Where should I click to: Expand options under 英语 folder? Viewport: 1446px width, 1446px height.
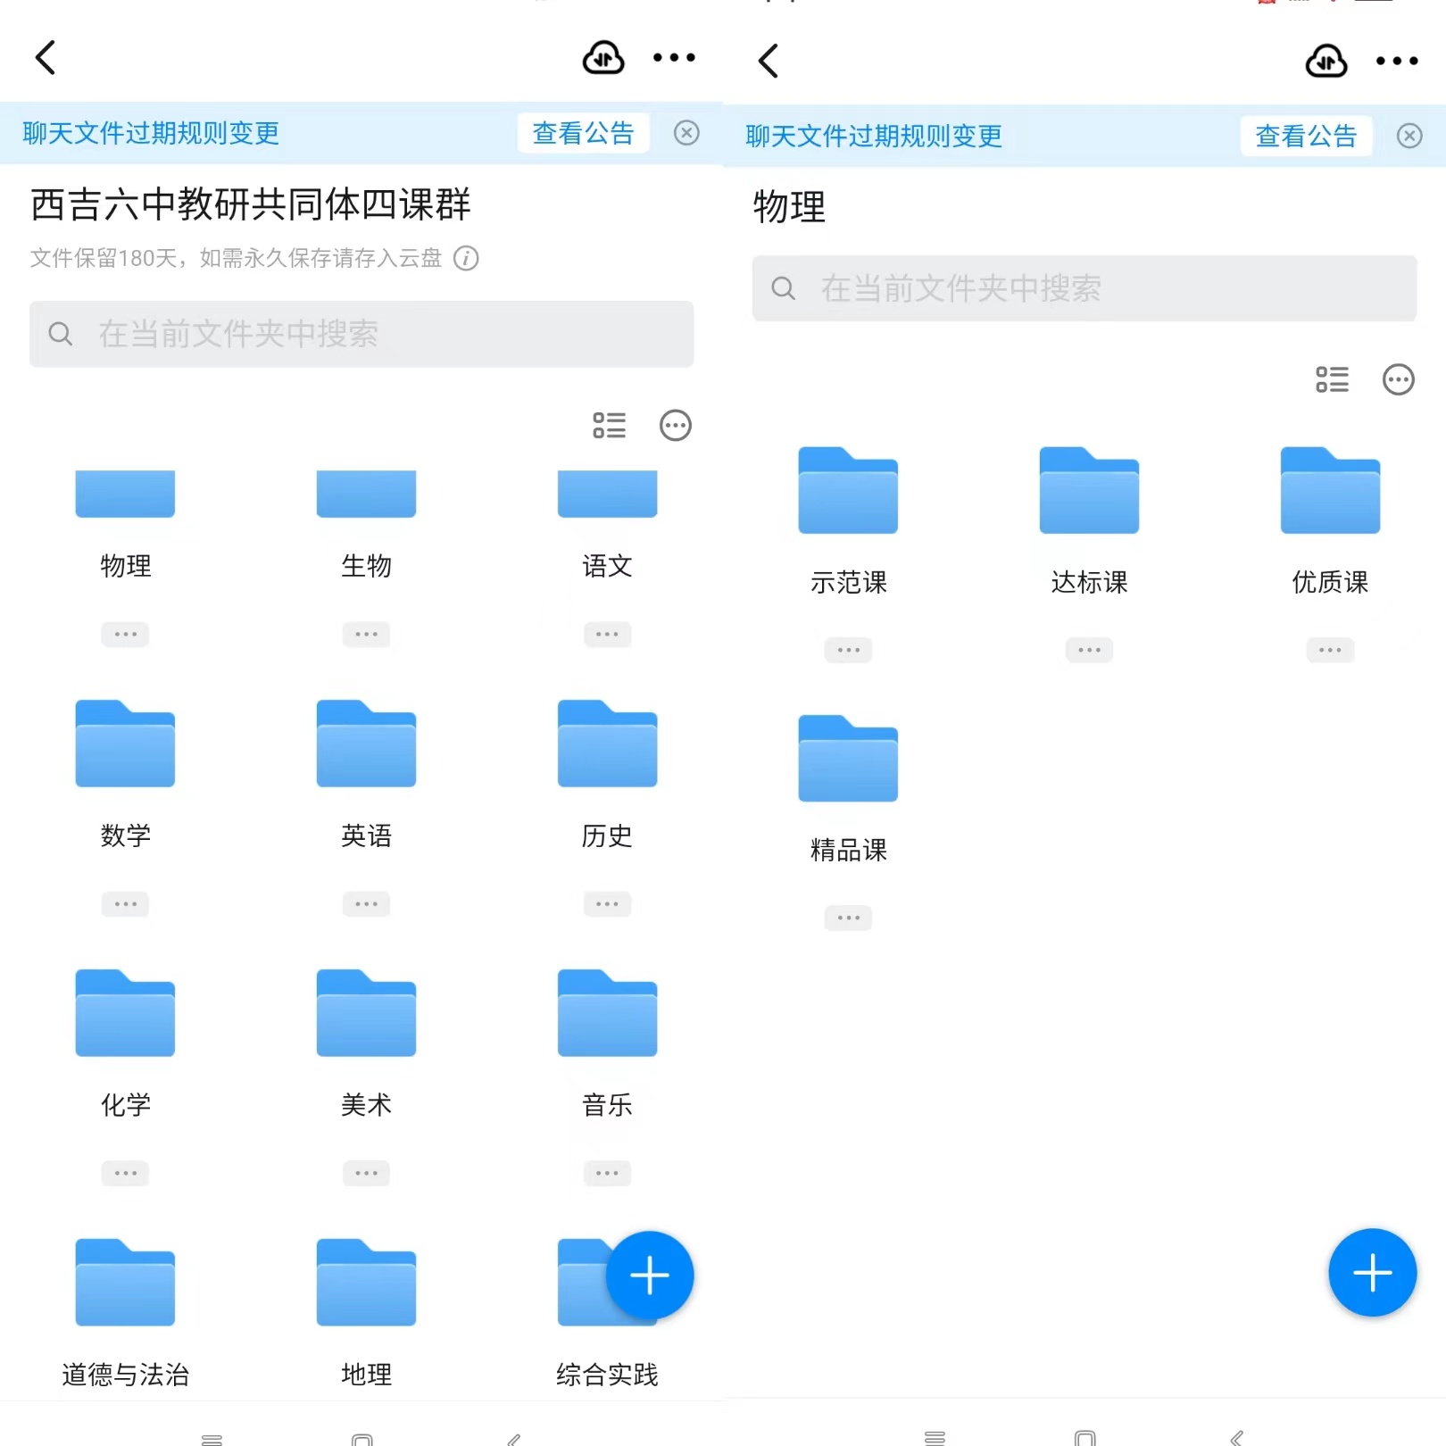coord(366,904)
